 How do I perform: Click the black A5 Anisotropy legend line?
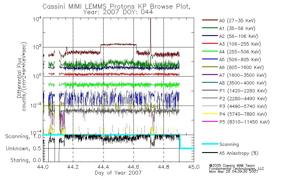210,152
